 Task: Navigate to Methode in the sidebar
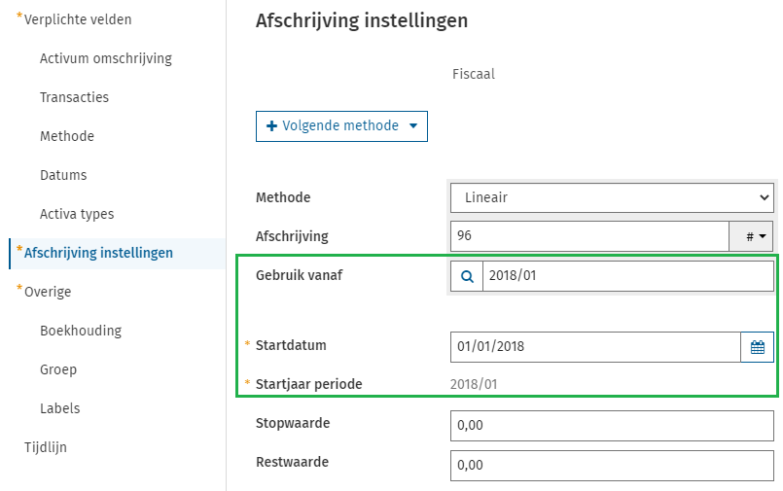67,136
